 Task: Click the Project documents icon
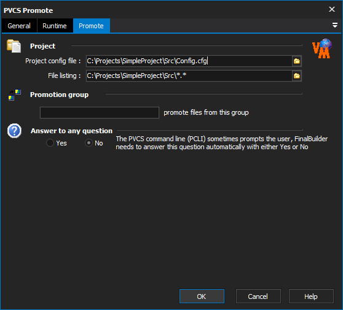tap(14, 46)
